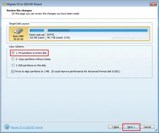The width and height of the screenshot is (159, 133).
Task: Close the Migrate OS wizard window
Action: point(153,4)
